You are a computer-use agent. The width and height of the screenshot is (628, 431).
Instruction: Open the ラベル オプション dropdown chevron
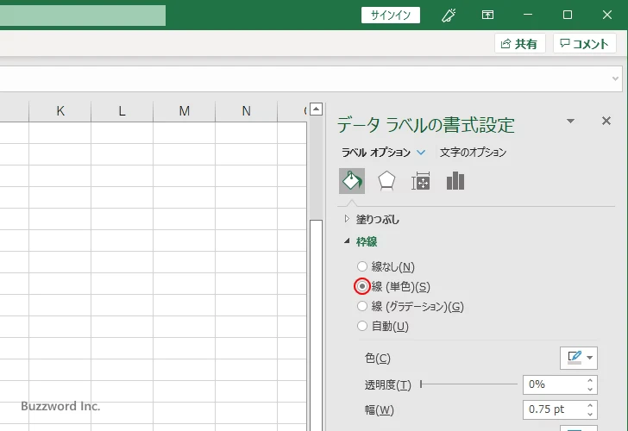point(421,153)
